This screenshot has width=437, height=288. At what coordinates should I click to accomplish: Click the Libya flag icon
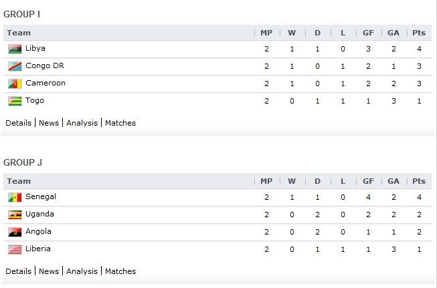(15, 49)
